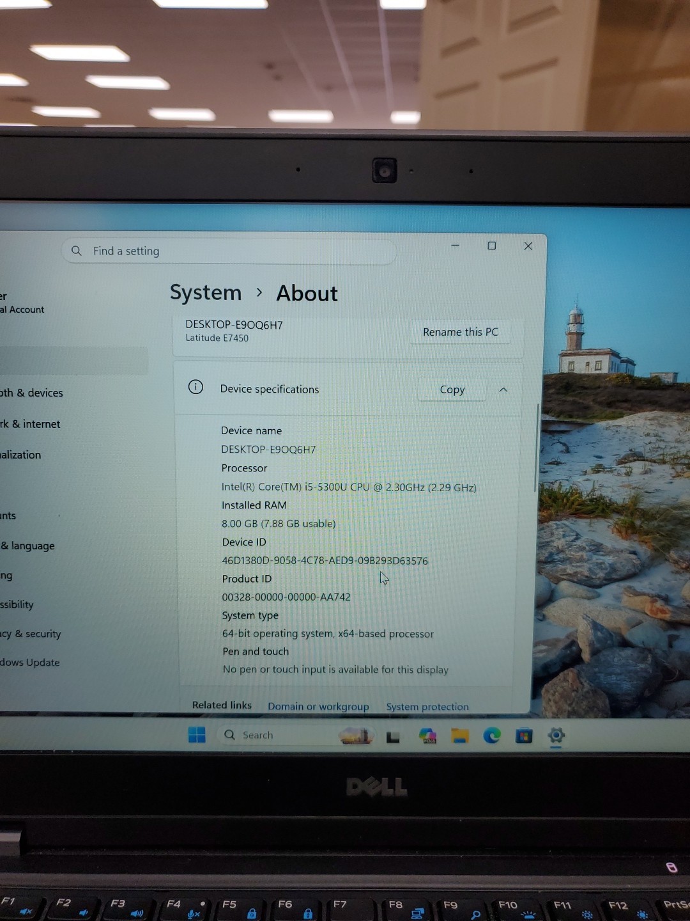The height and width of the screenshot is (921, 690).
Task: Open the Domain or workgroup link
Action: pyautogui.click(x=318, y=706)
